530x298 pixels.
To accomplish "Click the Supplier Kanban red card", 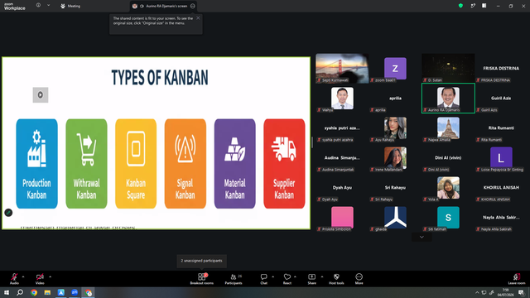I will point(284,164).
